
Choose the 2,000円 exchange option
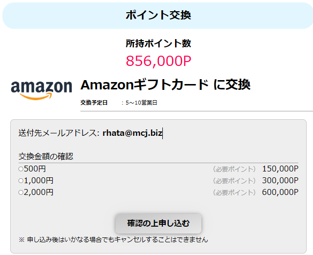(21, 192)
